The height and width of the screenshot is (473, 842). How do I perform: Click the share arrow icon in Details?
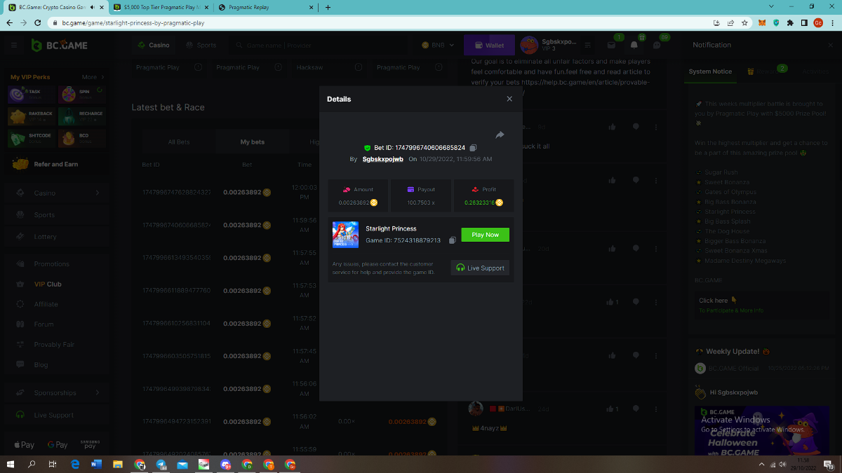point(500,135)
